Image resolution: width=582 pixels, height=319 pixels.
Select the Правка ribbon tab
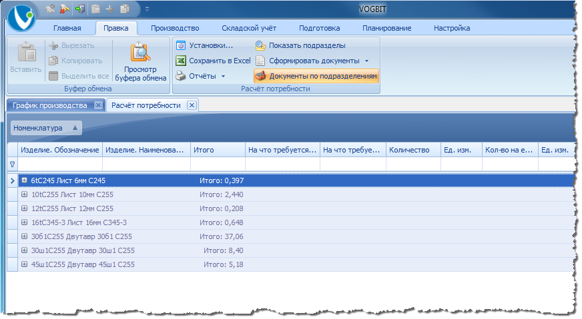coord(116,28)
